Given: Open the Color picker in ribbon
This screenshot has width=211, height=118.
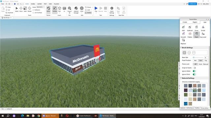Looking at the screenshot, I should click(82, 10).
